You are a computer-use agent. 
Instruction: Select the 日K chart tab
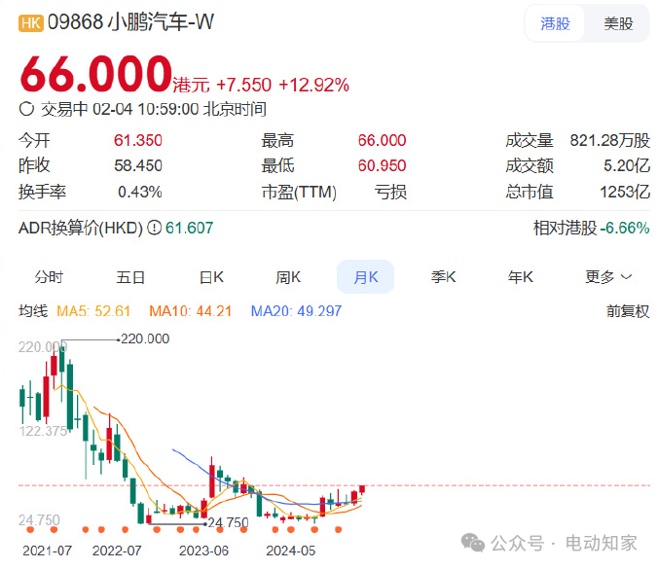pos(211,277)
